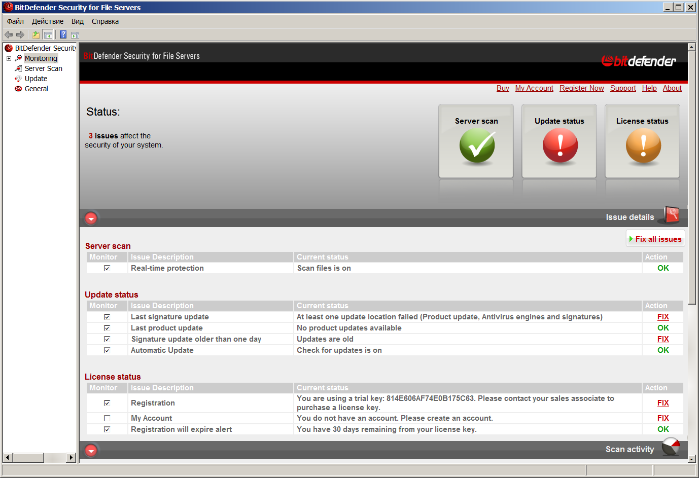Click the orange exclamation License status icon
699x478 pixels.
[x=643, y=146]
